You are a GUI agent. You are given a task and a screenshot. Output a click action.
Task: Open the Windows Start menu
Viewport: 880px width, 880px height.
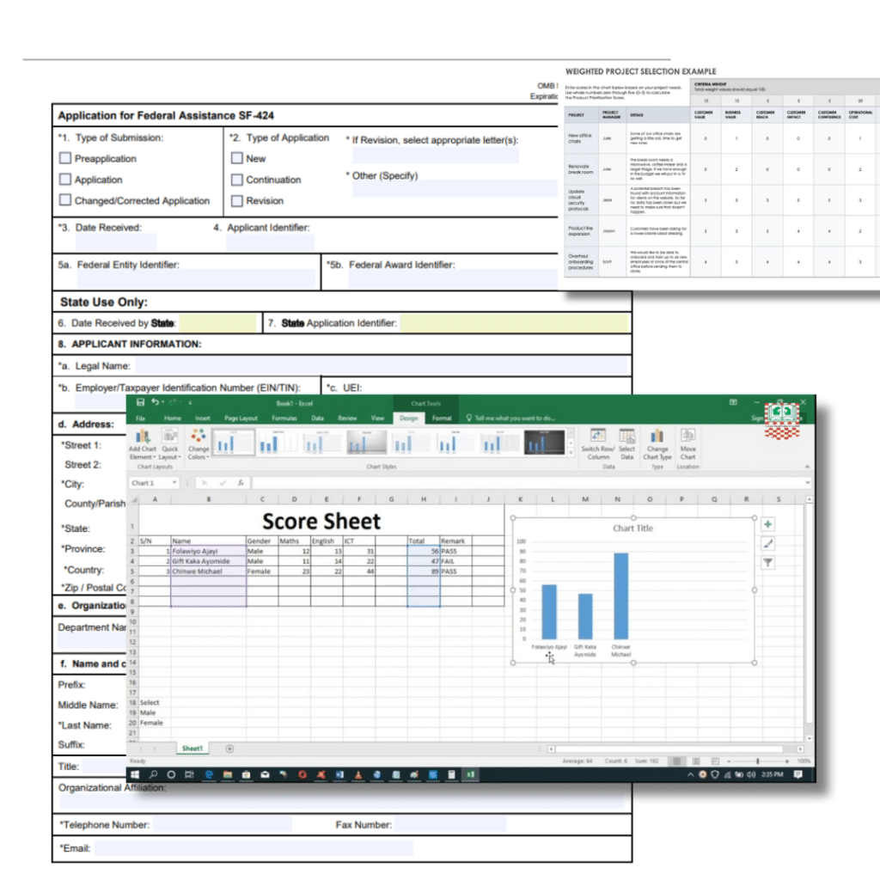(x=134, y=774)
